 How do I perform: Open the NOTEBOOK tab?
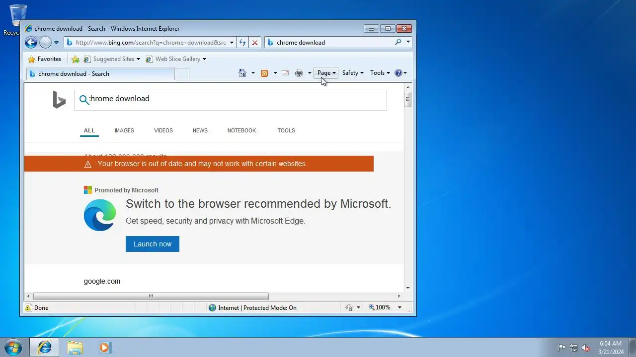[241, 130]
